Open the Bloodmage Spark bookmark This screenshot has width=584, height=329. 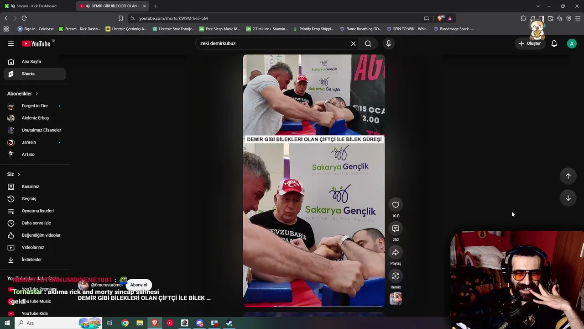pos(454,29)
